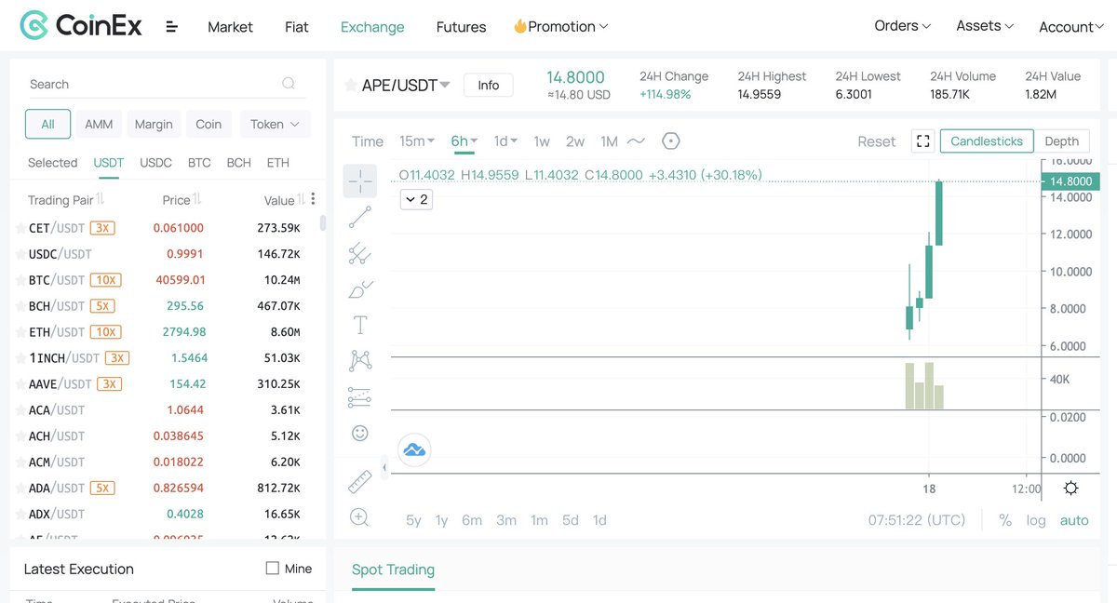The image size is (1117, 603).
Task: Toggle log scale on chart
Action: pyautogui.click(x=1036, y=520)
